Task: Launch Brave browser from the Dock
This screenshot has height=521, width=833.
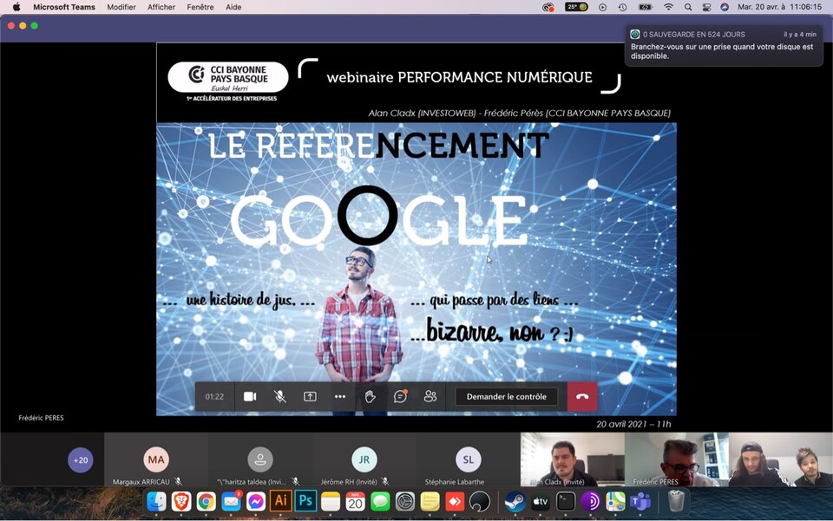Action: pyautogui.click(x=181, y=501)
